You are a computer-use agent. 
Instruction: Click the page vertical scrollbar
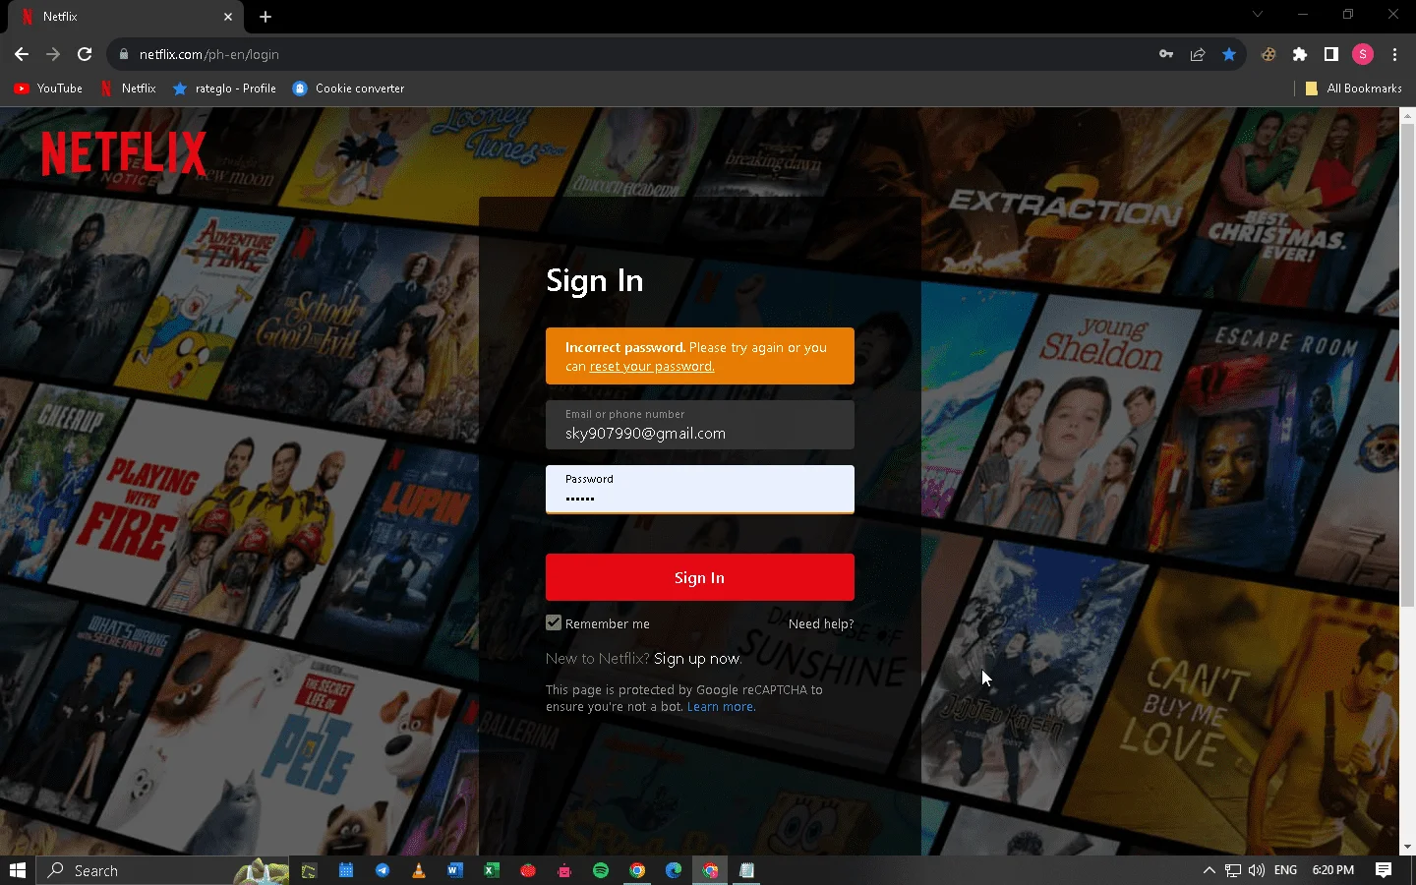[1407, 364]
